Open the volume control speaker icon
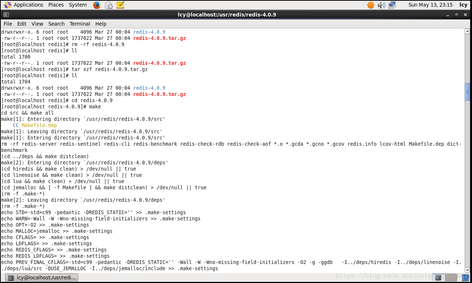The height and width of the screenshot is (283, 472). pyautogui.click(x=381, y=5)
